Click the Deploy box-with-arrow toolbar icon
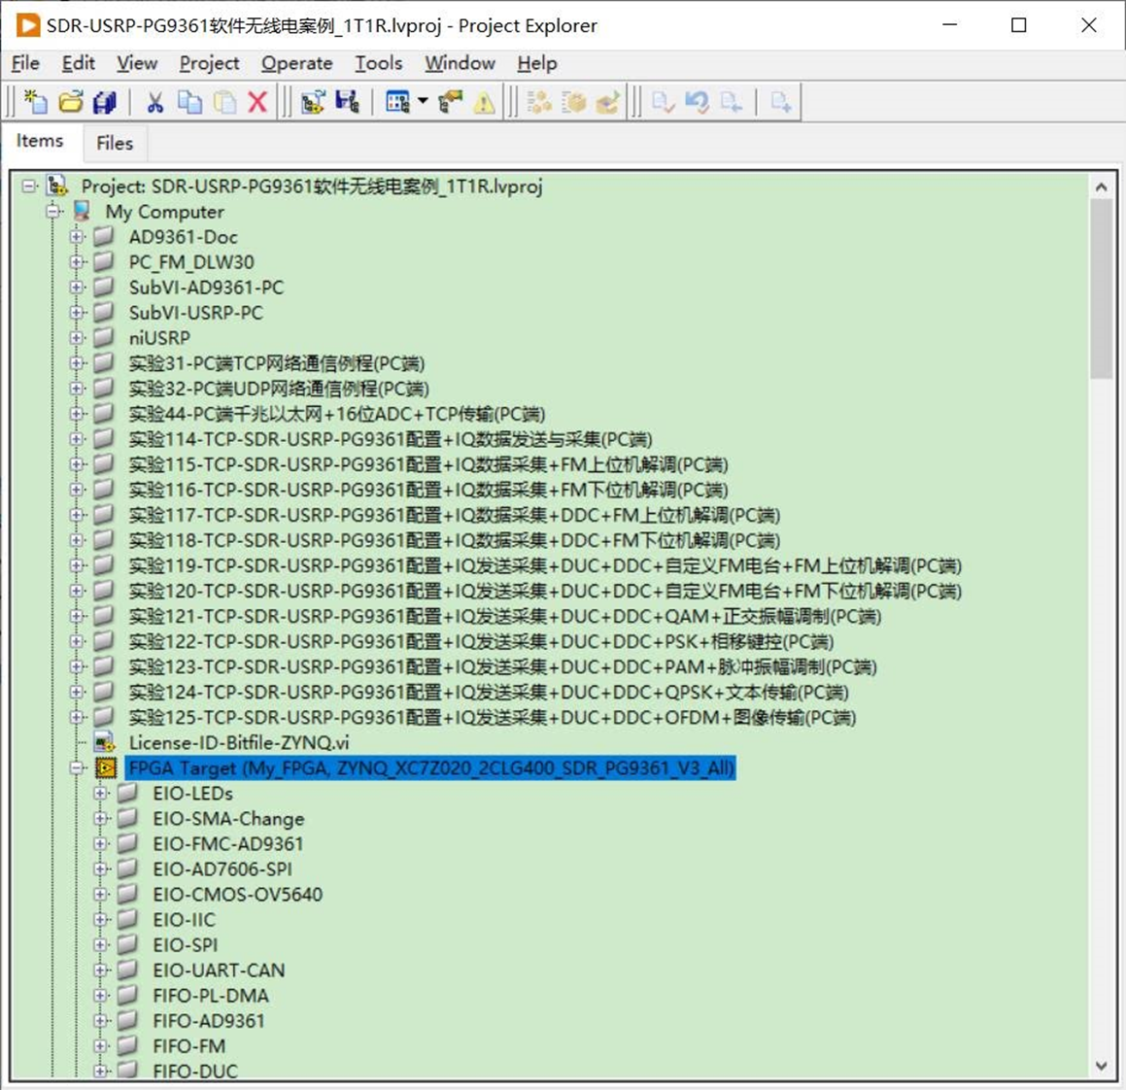 tap(607, 101)
